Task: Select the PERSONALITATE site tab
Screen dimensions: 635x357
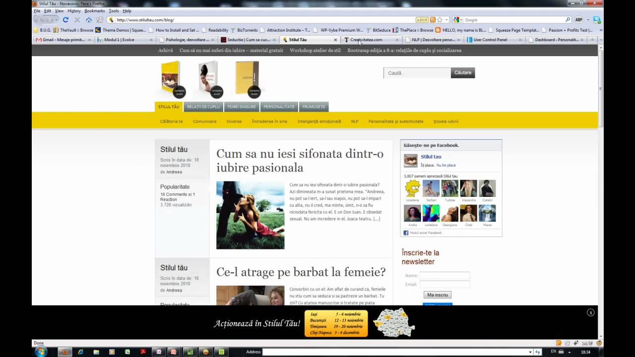Action: point(279,107)
